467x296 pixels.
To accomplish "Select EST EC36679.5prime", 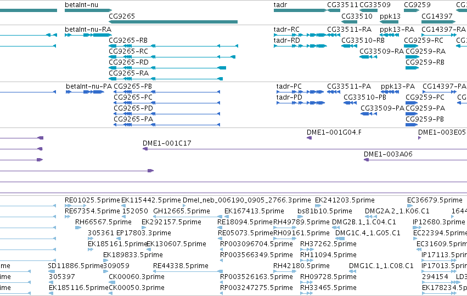I will (x=435, y=200).
